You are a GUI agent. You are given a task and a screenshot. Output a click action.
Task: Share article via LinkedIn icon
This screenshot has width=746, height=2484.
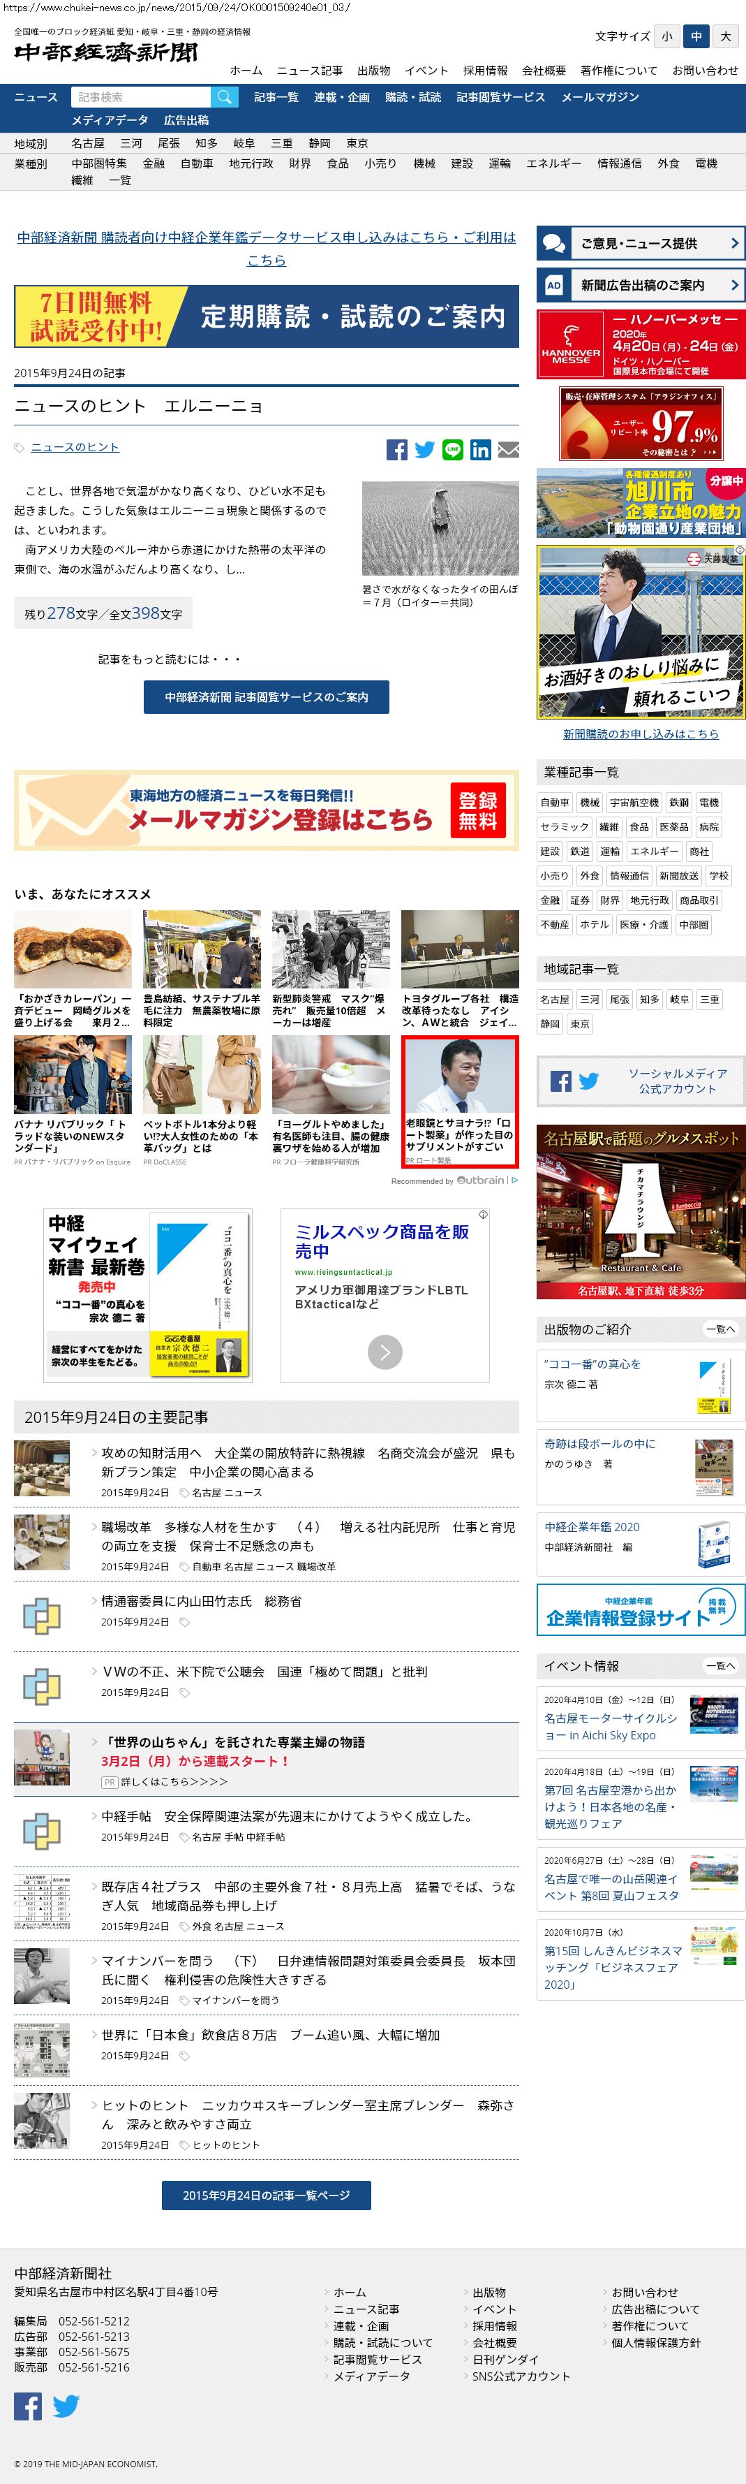pyautogui.click(x=480, y=449)
